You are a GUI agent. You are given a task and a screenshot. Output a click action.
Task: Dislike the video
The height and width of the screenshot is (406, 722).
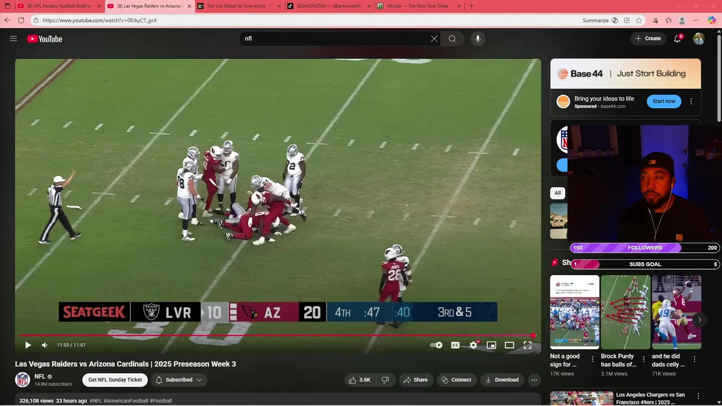[385, 379]
